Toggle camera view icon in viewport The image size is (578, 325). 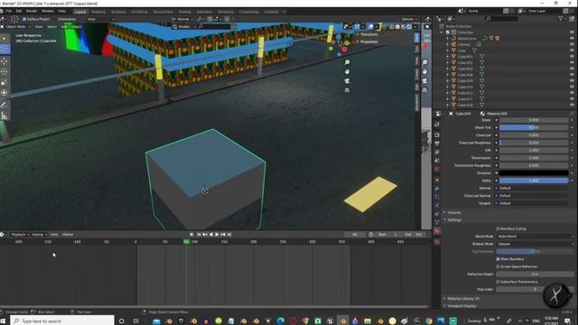(x=347, y=80)
